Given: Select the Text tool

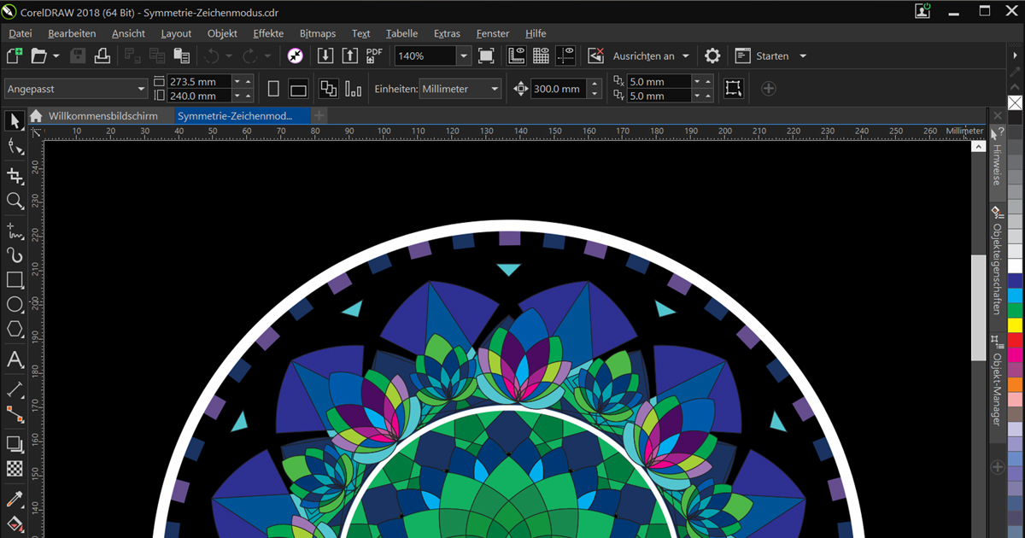Looking at the screenshot, I should point(15,360).
